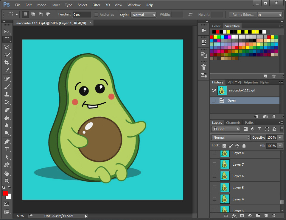
Task: Switch to the Color tab
Action: click(x=216, y=26)
